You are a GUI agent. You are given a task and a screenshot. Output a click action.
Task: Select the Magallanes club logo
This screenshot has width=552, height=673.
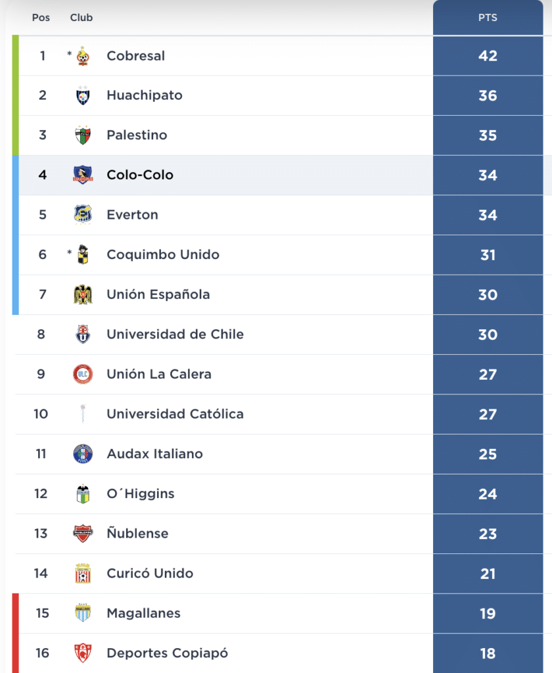82,613
